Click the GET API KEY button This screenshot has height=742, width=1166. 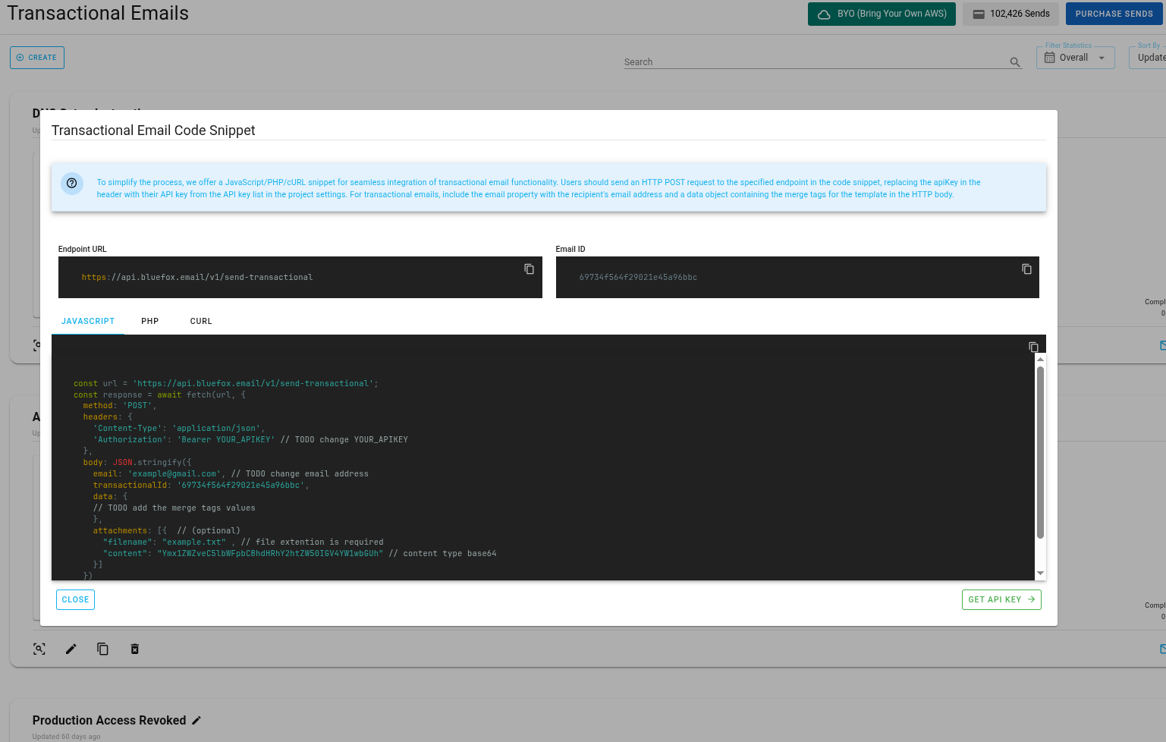pos(1001,599)
